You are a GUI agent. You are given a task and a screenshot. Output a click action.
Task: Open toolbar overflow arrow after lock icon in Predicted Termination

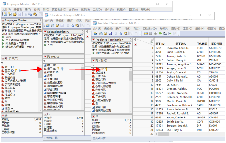140,34
